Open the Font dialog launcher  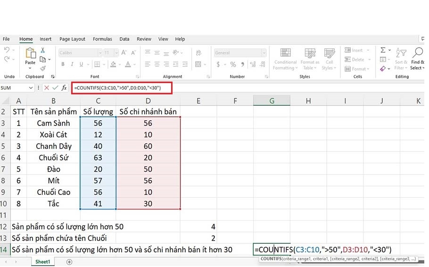point(137,77)
